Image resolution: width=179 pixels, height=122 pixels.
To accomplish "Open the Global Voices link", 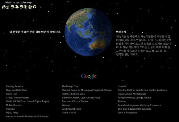I will coord(69,113).
